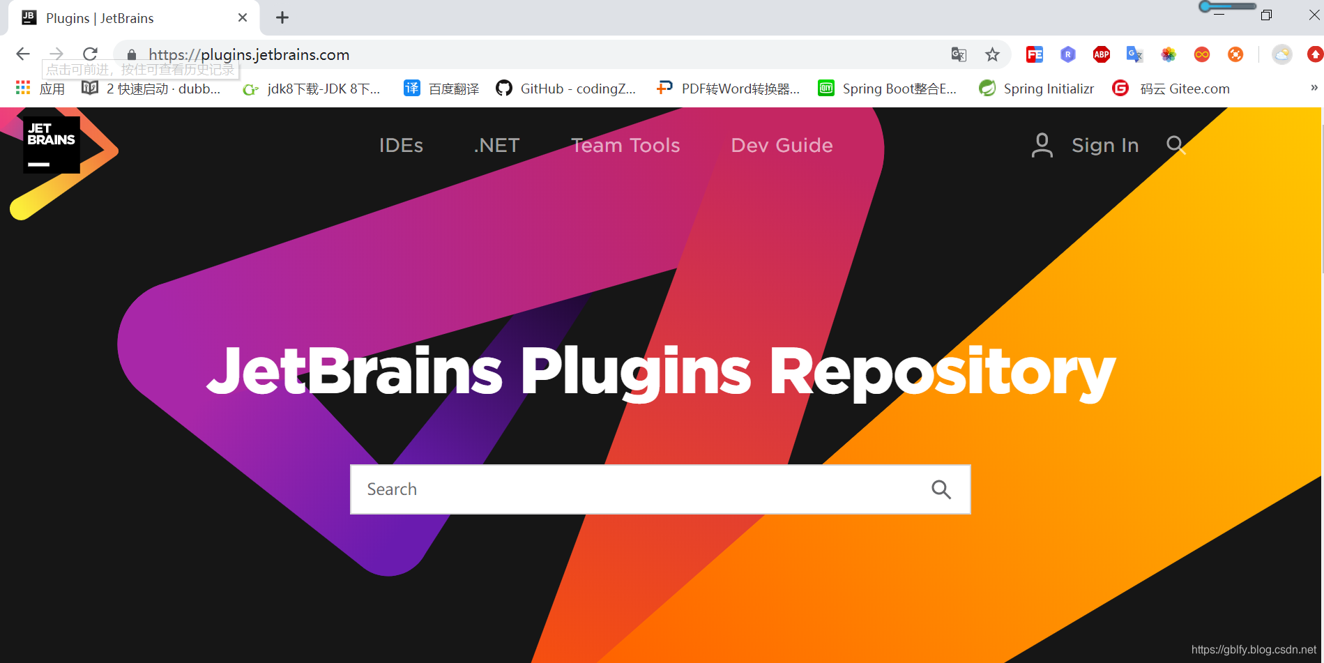Open the red FE extension icon

[1035, 54]
